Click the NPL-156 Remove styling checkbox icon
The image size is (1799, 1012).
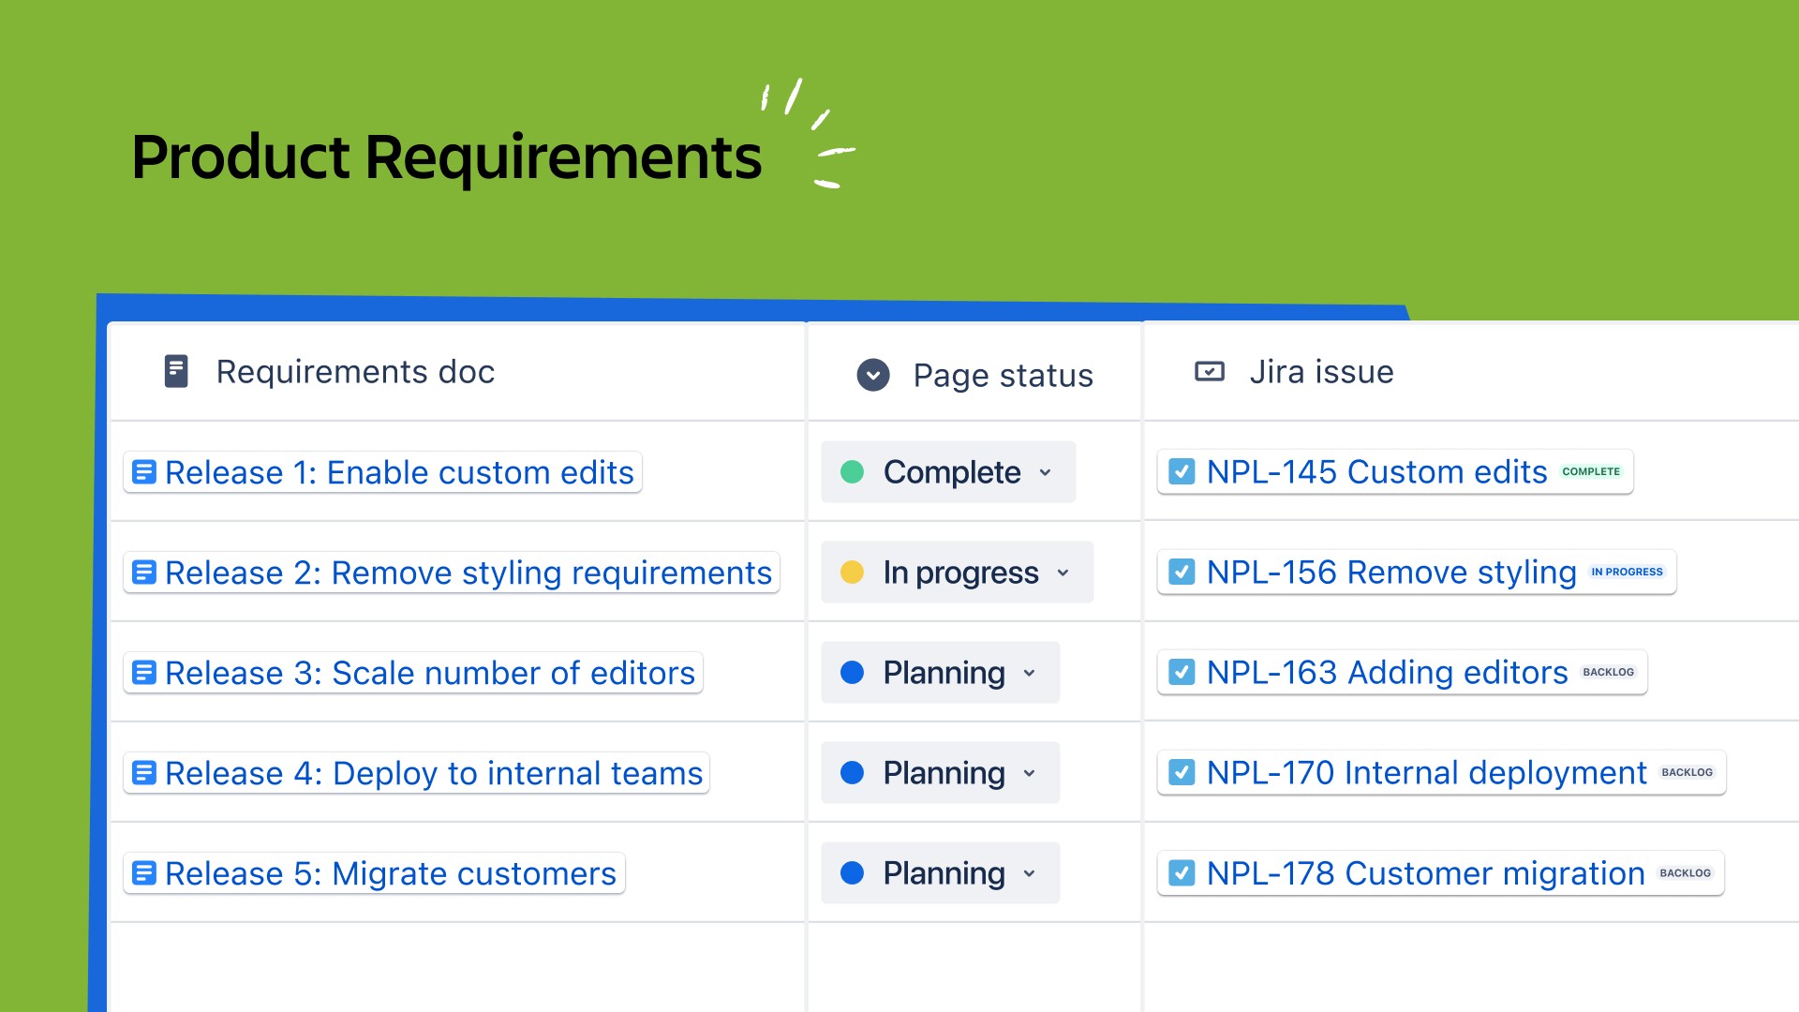[x=1182, y=572]
